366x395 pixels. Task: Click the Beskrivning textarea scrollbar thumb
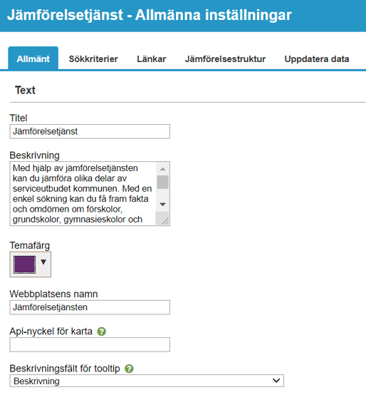[163, 182]
